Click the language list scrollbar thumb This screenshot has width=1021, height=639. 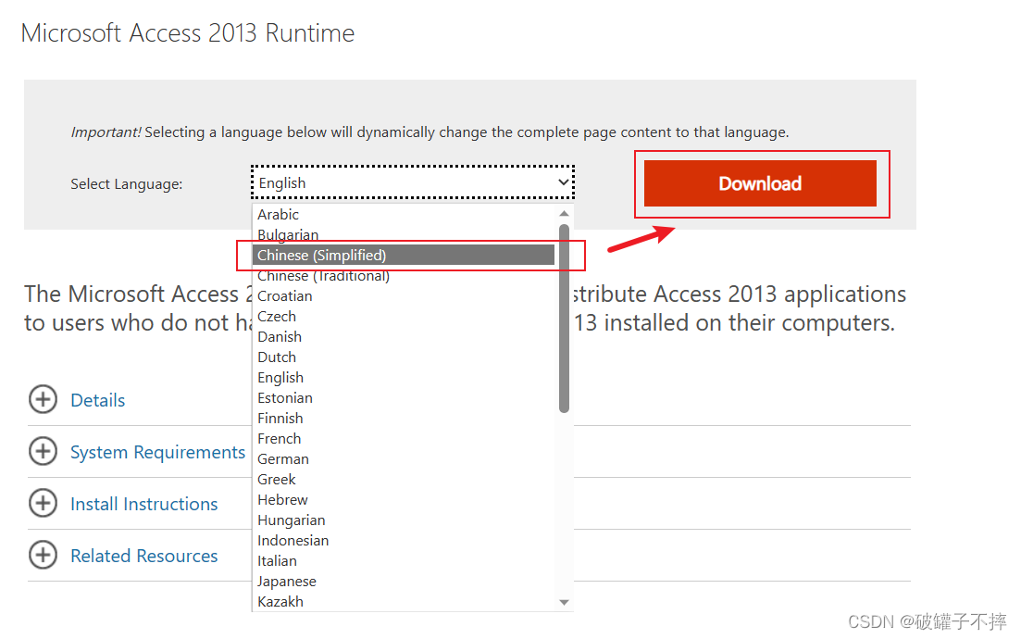coord(564,319)
